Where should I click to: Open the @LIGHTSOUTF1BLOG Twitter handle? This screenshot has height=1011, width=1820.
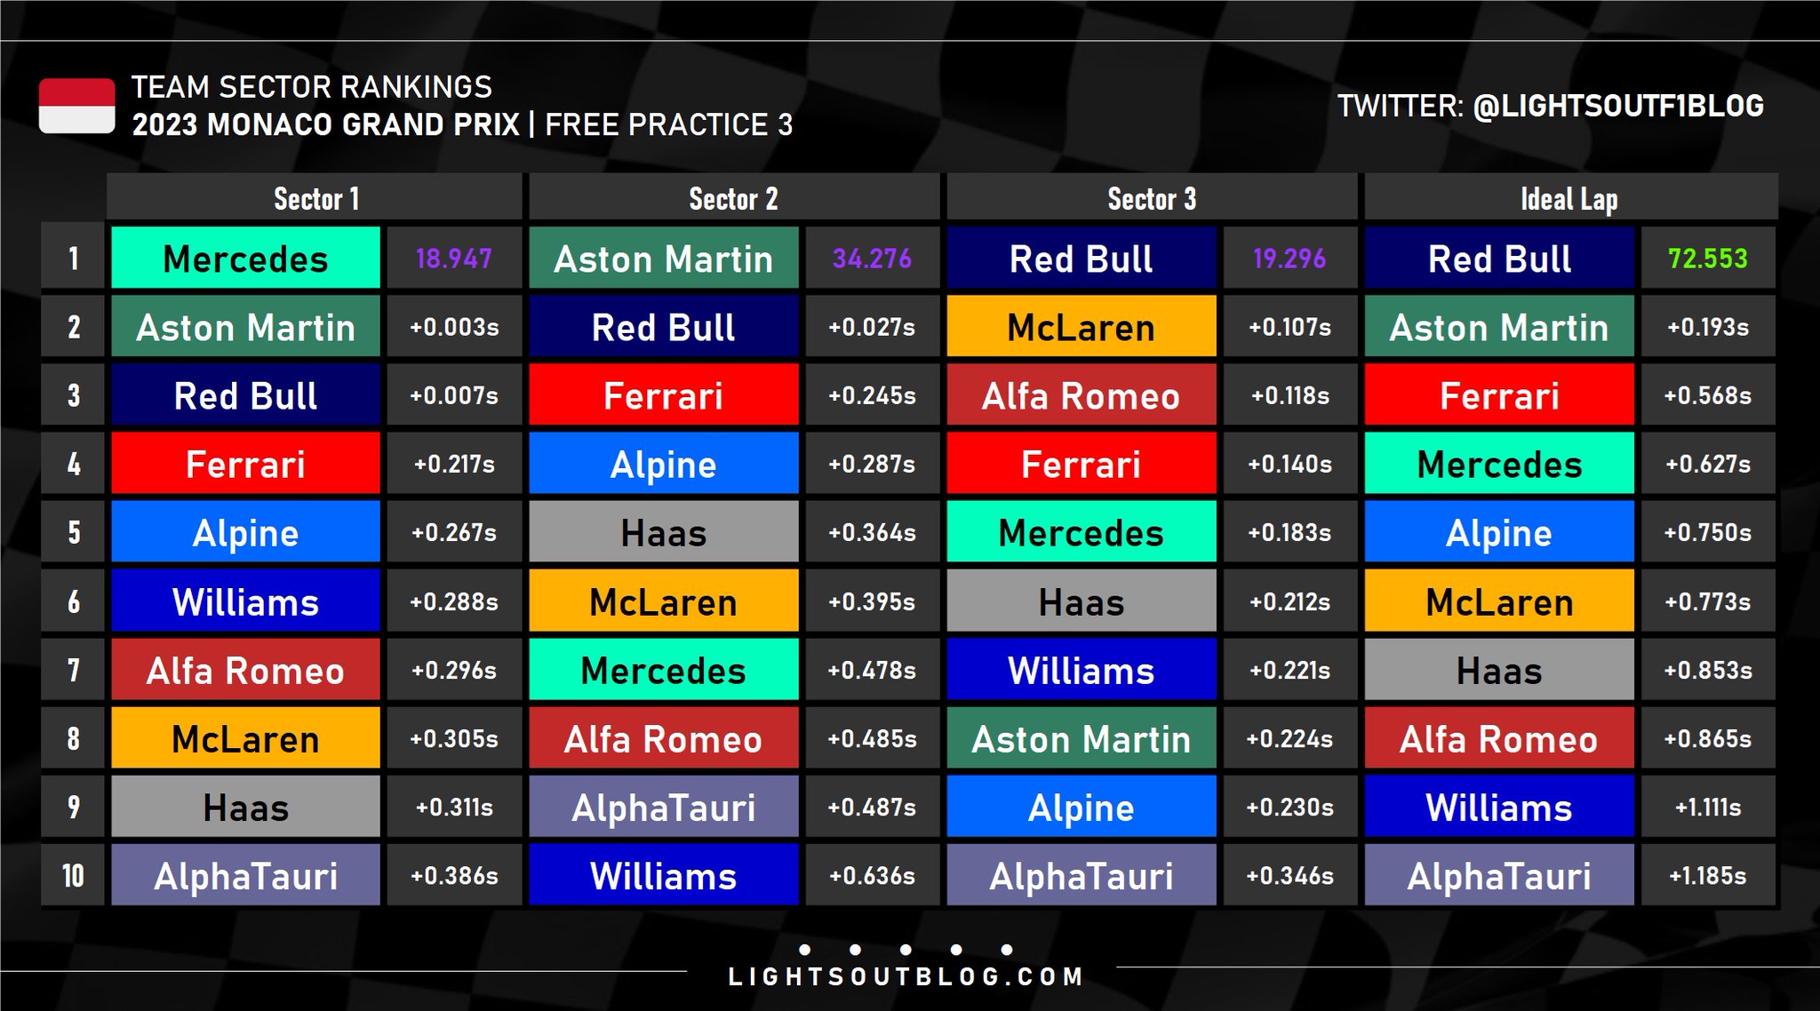point(1618,106)
